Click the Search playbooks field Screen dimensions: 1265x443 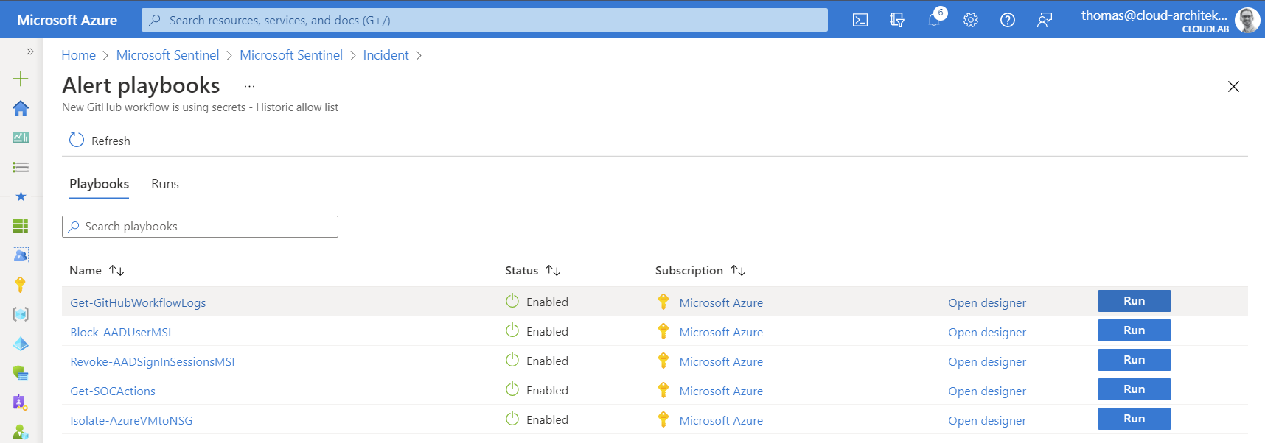[200, 227]
